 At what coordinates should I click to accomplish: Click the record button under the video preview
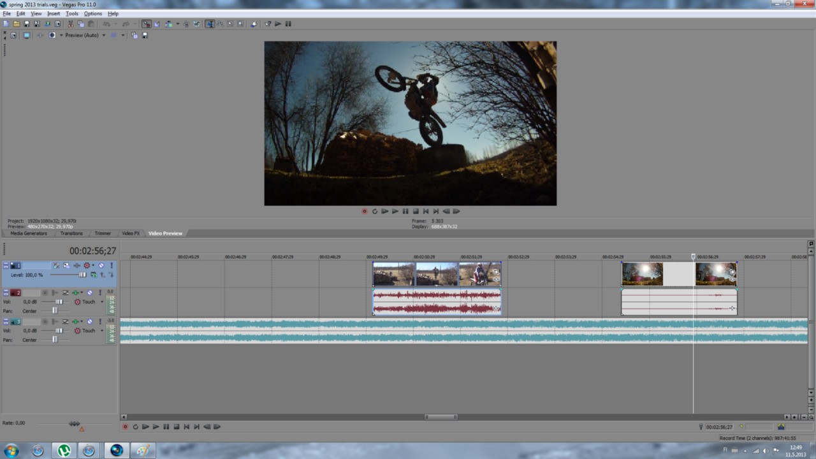tap(365, 211)
